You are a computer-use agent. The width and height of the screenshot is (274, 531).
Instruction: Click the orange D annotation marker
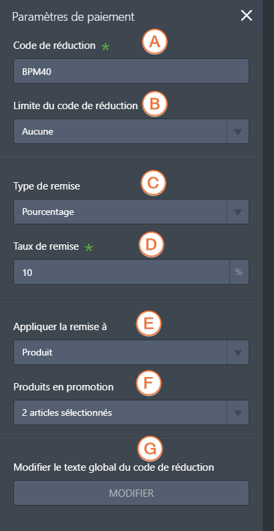[x=151, y=245]
